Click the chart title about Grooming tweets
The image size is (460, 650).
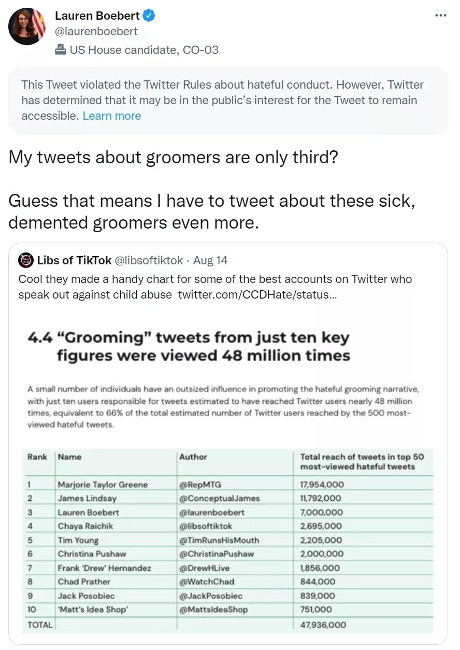(x=189, y=346)
